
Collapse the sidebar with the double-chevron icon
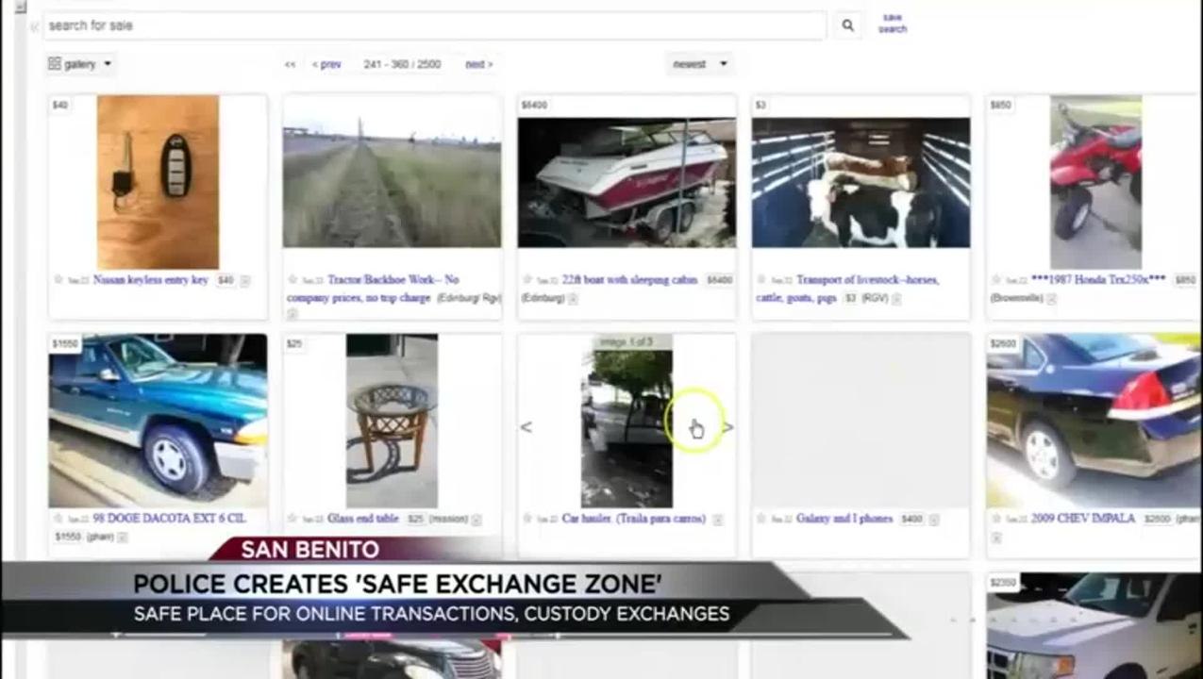pos(35,26)
